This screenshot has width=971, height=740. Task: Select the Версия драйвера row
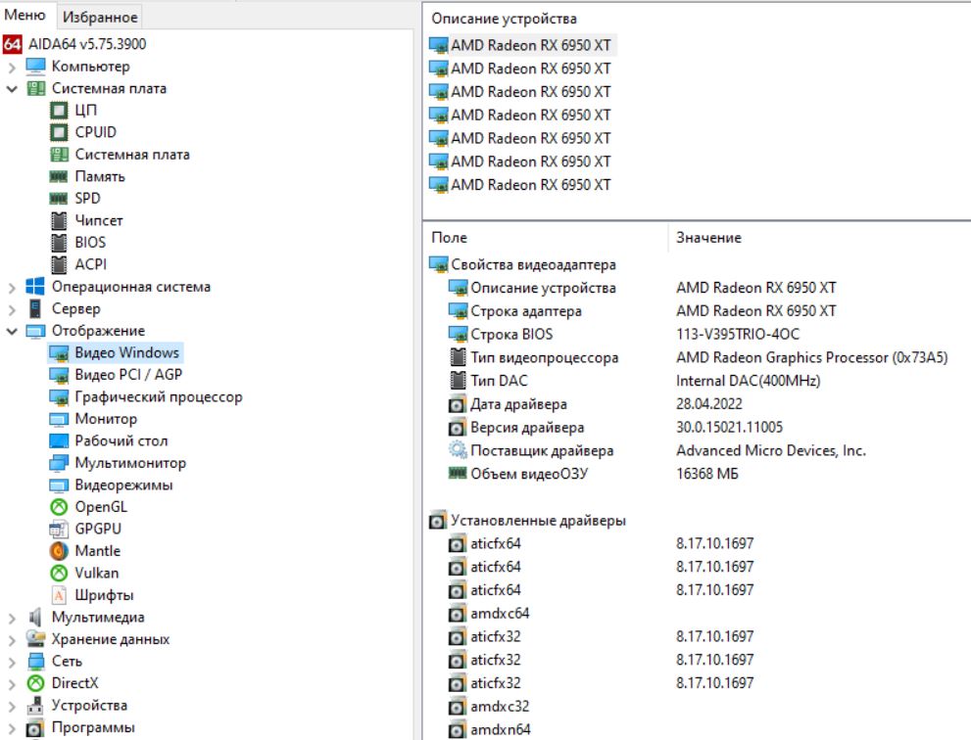(527, 428)
